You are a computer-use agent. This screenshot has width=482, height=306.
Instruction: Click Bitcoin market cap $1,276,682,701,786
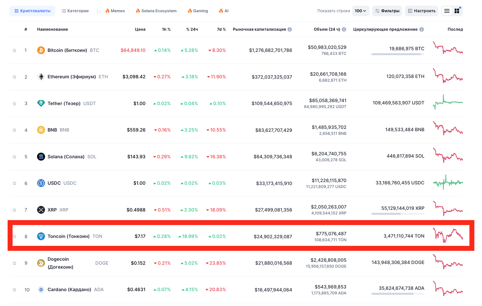(270, 50)
